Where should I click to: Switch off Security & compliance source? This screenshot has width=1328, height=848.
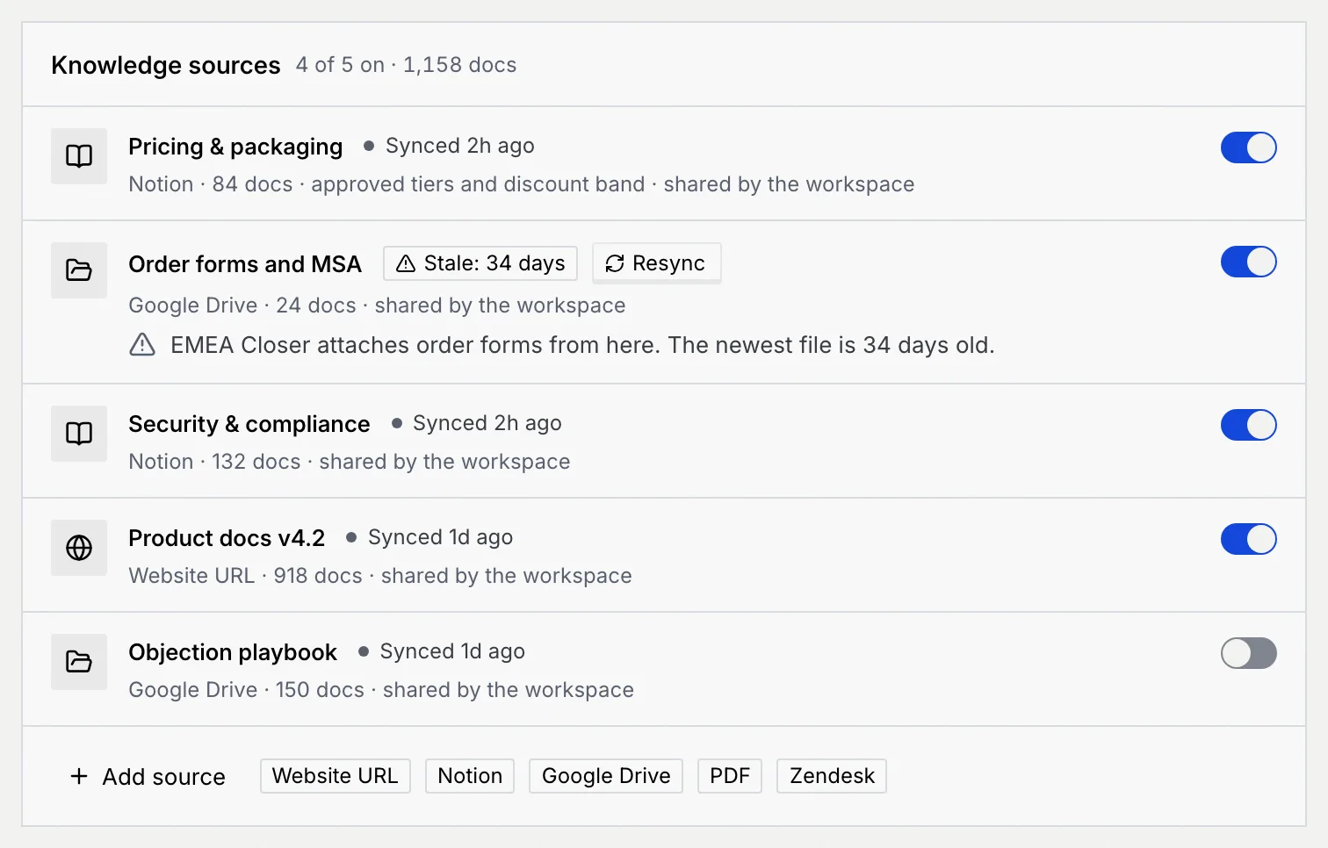1248,425
